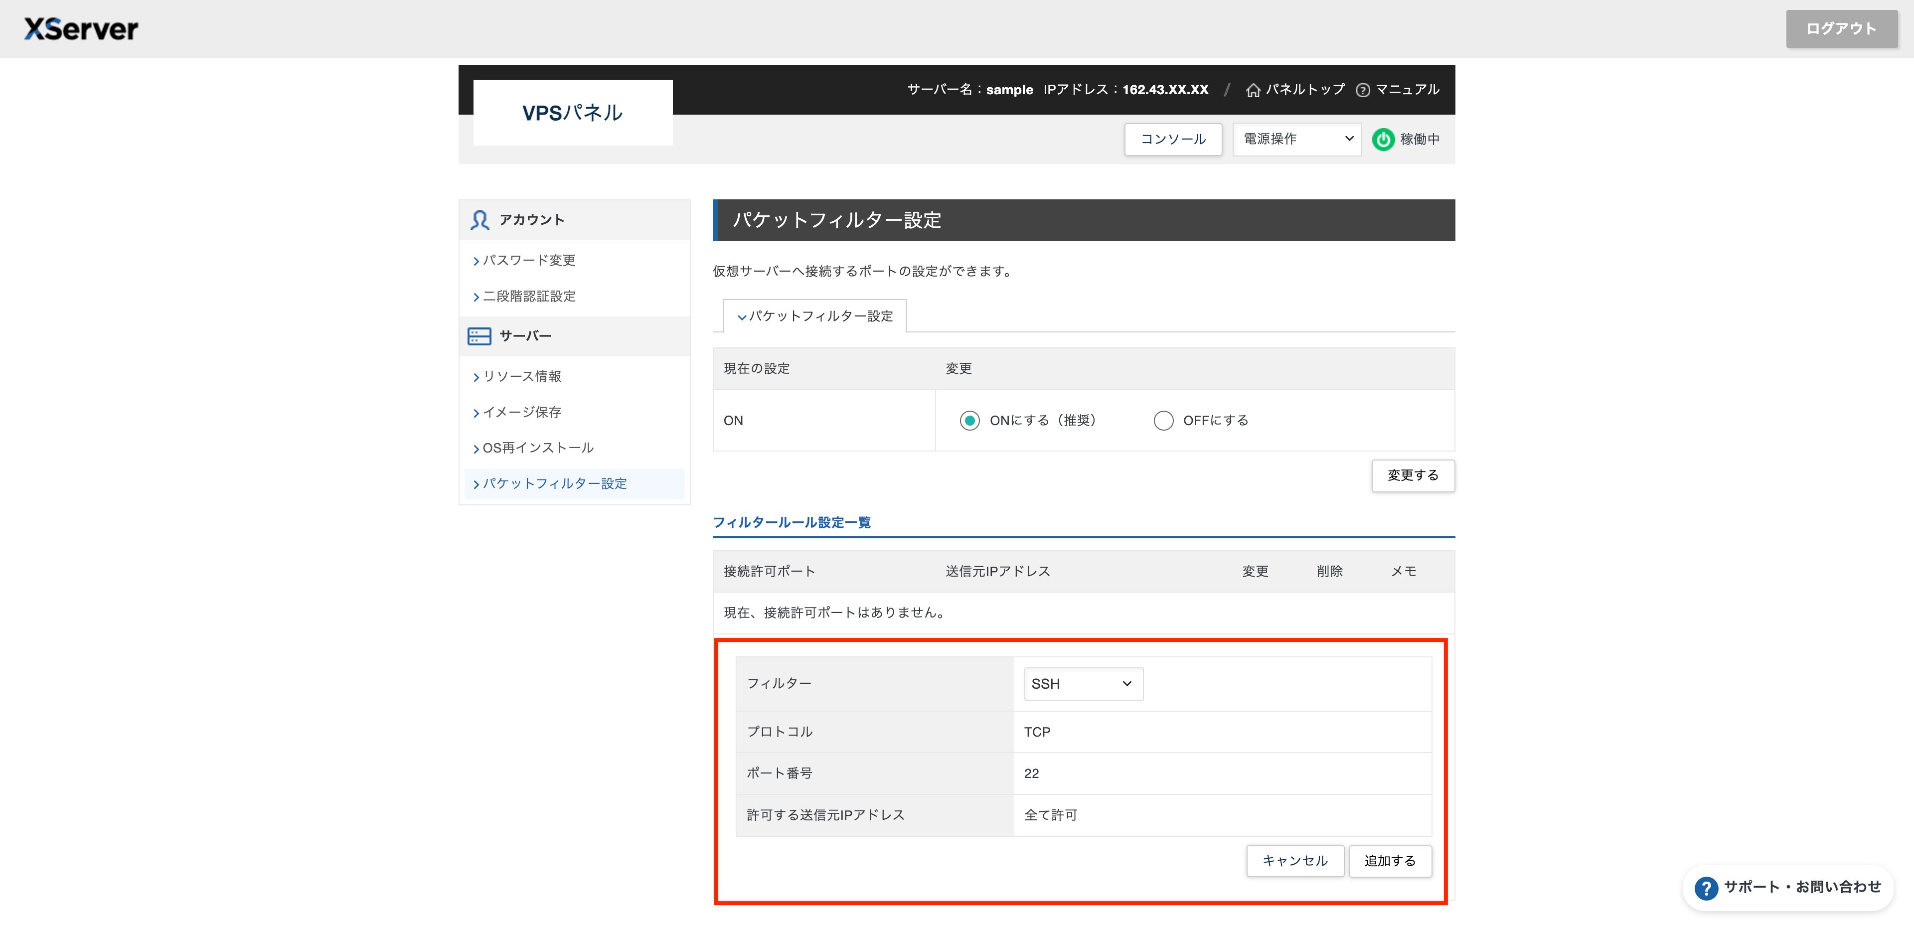Click the VPSパネル logo
Viewport: 1914px width, 931px height.
[571, 112]
